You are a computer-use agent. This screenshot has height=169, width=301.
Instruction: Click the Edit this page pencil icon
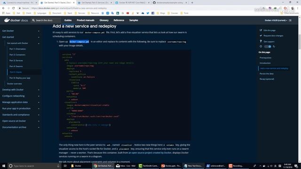coord(261,30)
